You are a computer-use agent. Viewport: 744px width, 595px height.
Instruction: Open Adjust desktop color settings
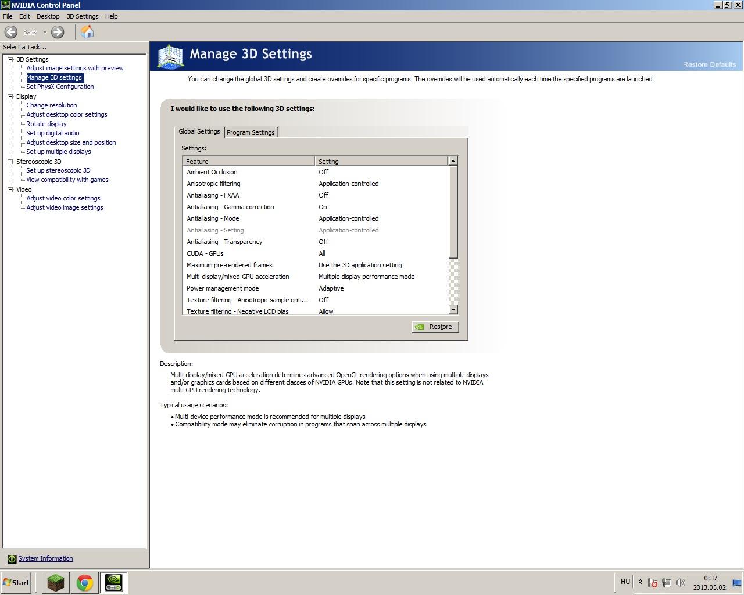tap(67, 114)
